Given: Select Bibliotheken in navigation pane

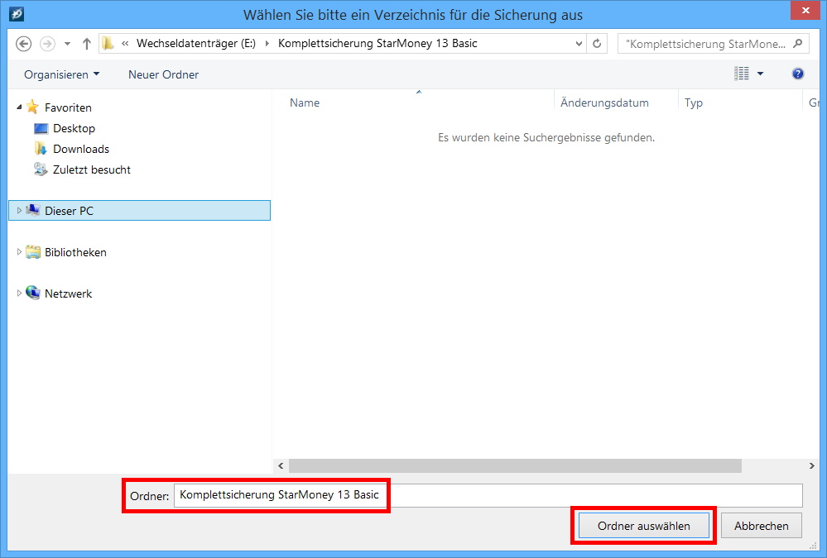Looking at the screenshot, I should tap(75, 252).
